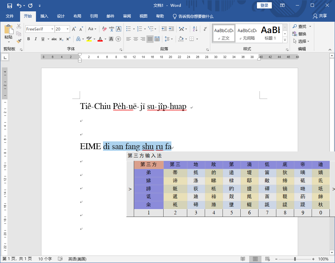The width and height of the screenshot is (335, 263).
Task: Switch to the Review (审阅) tab
Action: point(127,16)
